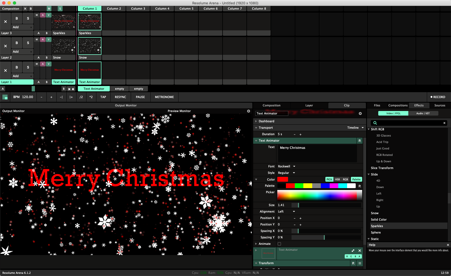Viewport: 451px width, 276px height.
Task: Expand Text Animator source to fullscreen arrows
Action: point(353,250)
